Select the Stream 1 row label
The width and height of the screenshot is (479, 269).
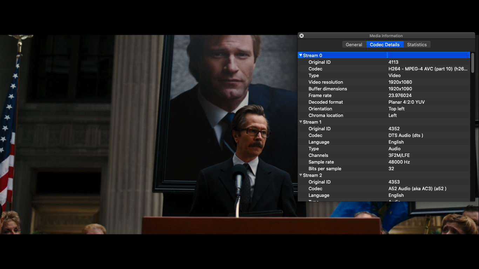312,122
